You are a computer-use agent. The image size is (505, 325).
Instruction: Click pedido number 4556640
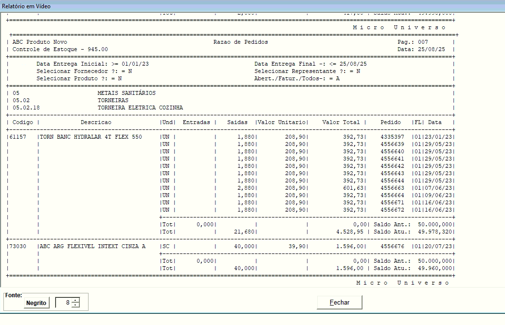(392, 151)
